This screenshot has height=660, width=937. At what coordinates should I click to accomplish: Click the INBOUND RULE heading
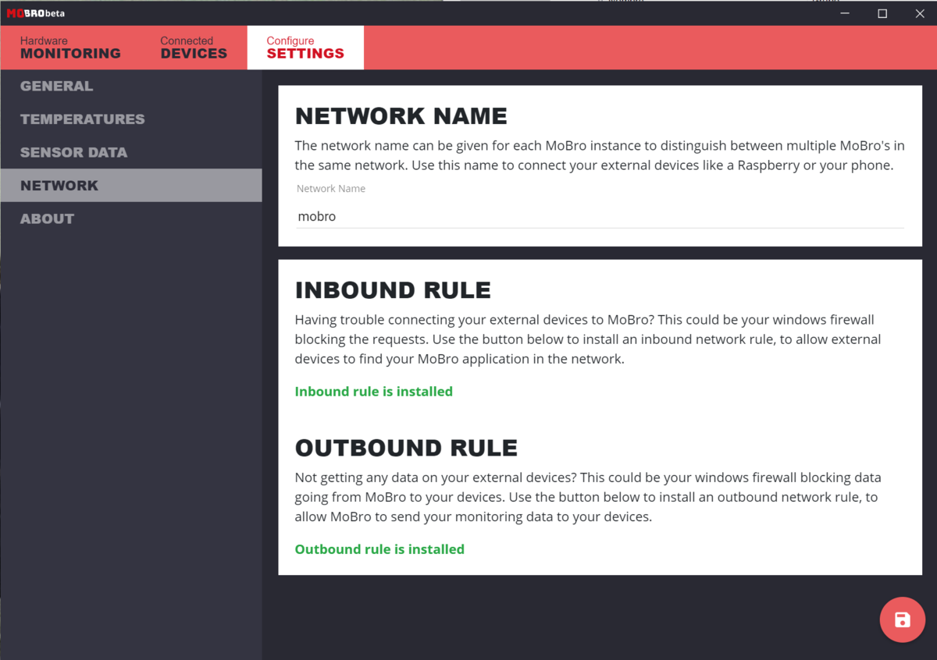[393, 290]
